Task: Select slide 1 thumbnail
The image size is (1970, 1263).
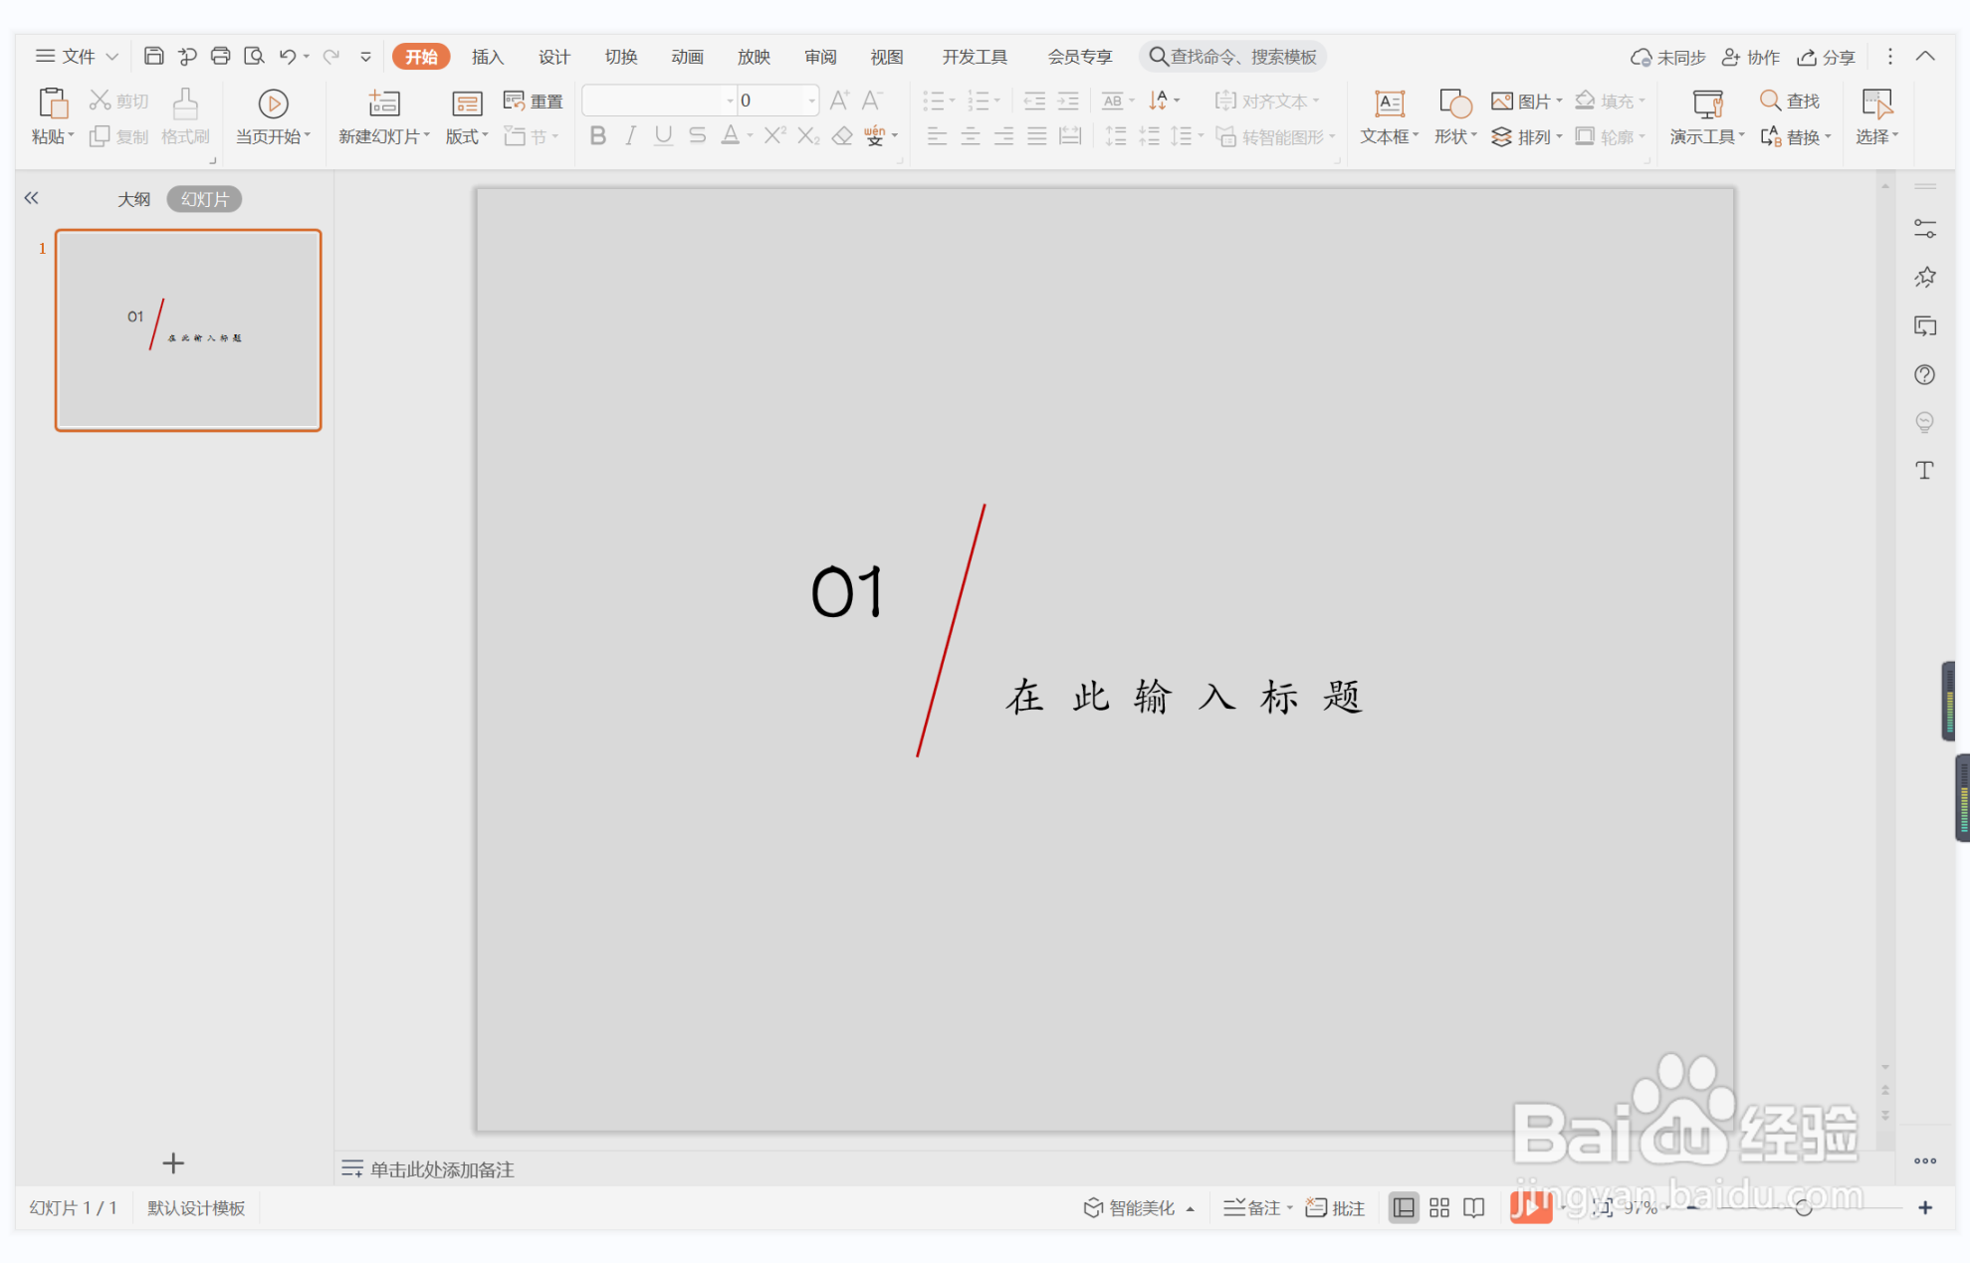Action: 188,329
